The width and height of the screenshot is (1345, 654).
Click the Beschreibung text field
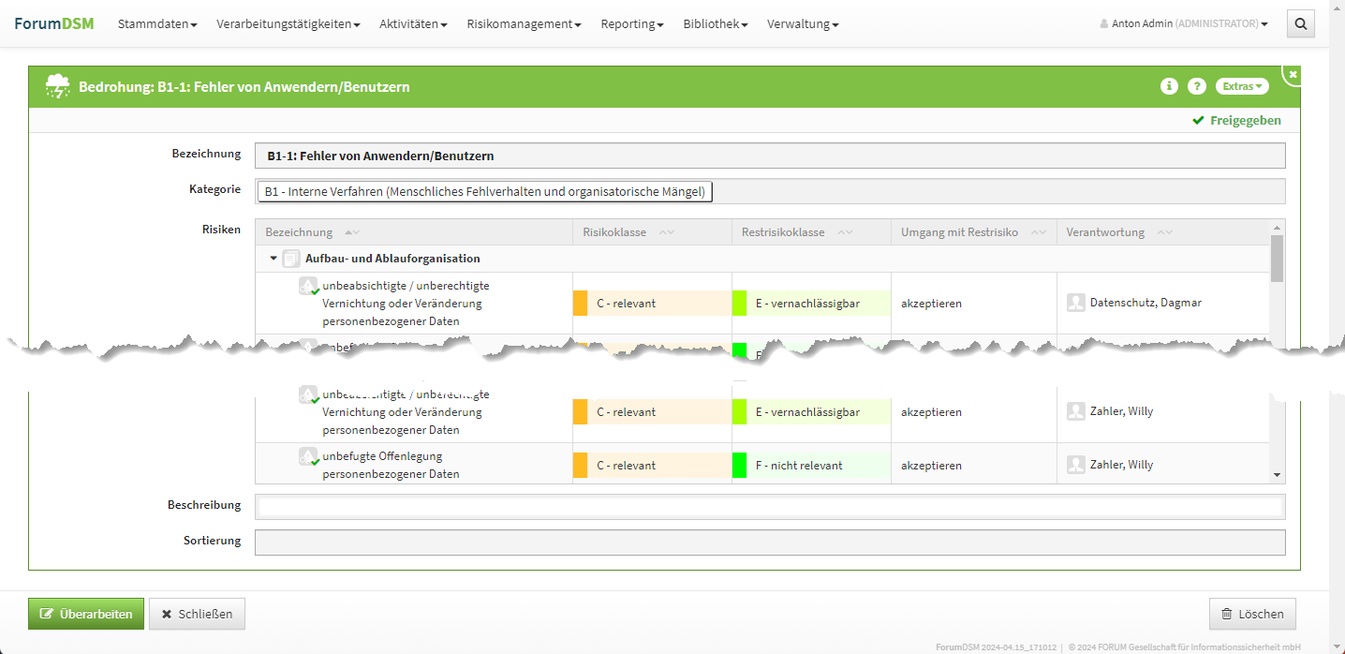point(769,507)
